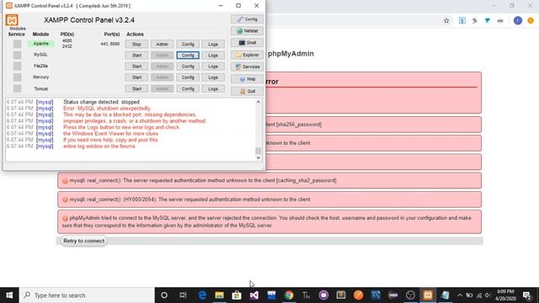Switch to XAMPP on taskbar
The image size is (539, 303).
(428, 295)
